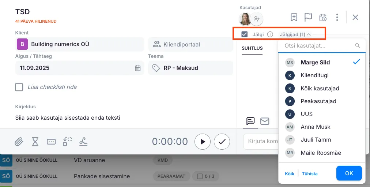Image resolution: width=370 pixels, height=187 pixels.
Task: Click the add user icon
Action: click(257, 19)
